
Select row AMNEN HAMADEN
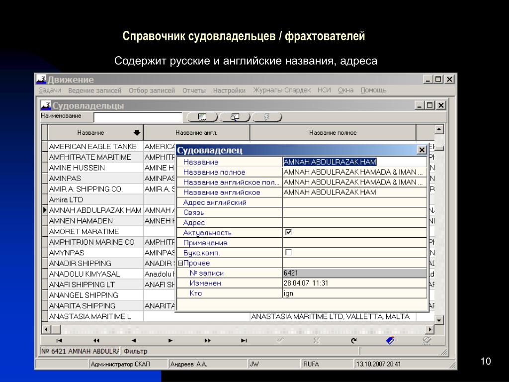tap(95, 221)
